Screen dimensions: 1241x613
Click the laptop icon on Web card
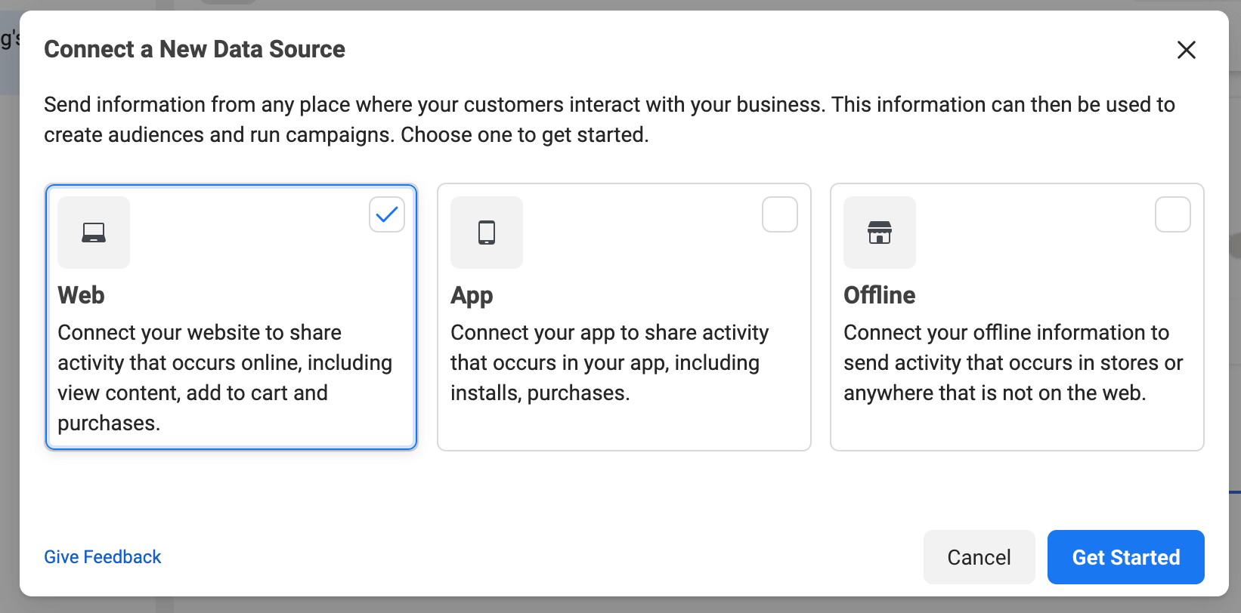click(94, 233)
